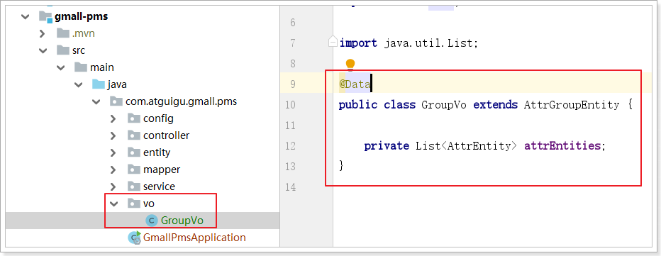Click java.util.List in the import statement
661x256 pixels.
(x=428, y=43)
